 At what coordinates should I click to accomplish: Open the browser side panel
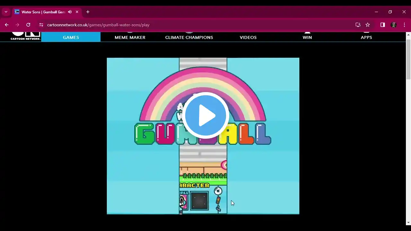pos(383,25)
